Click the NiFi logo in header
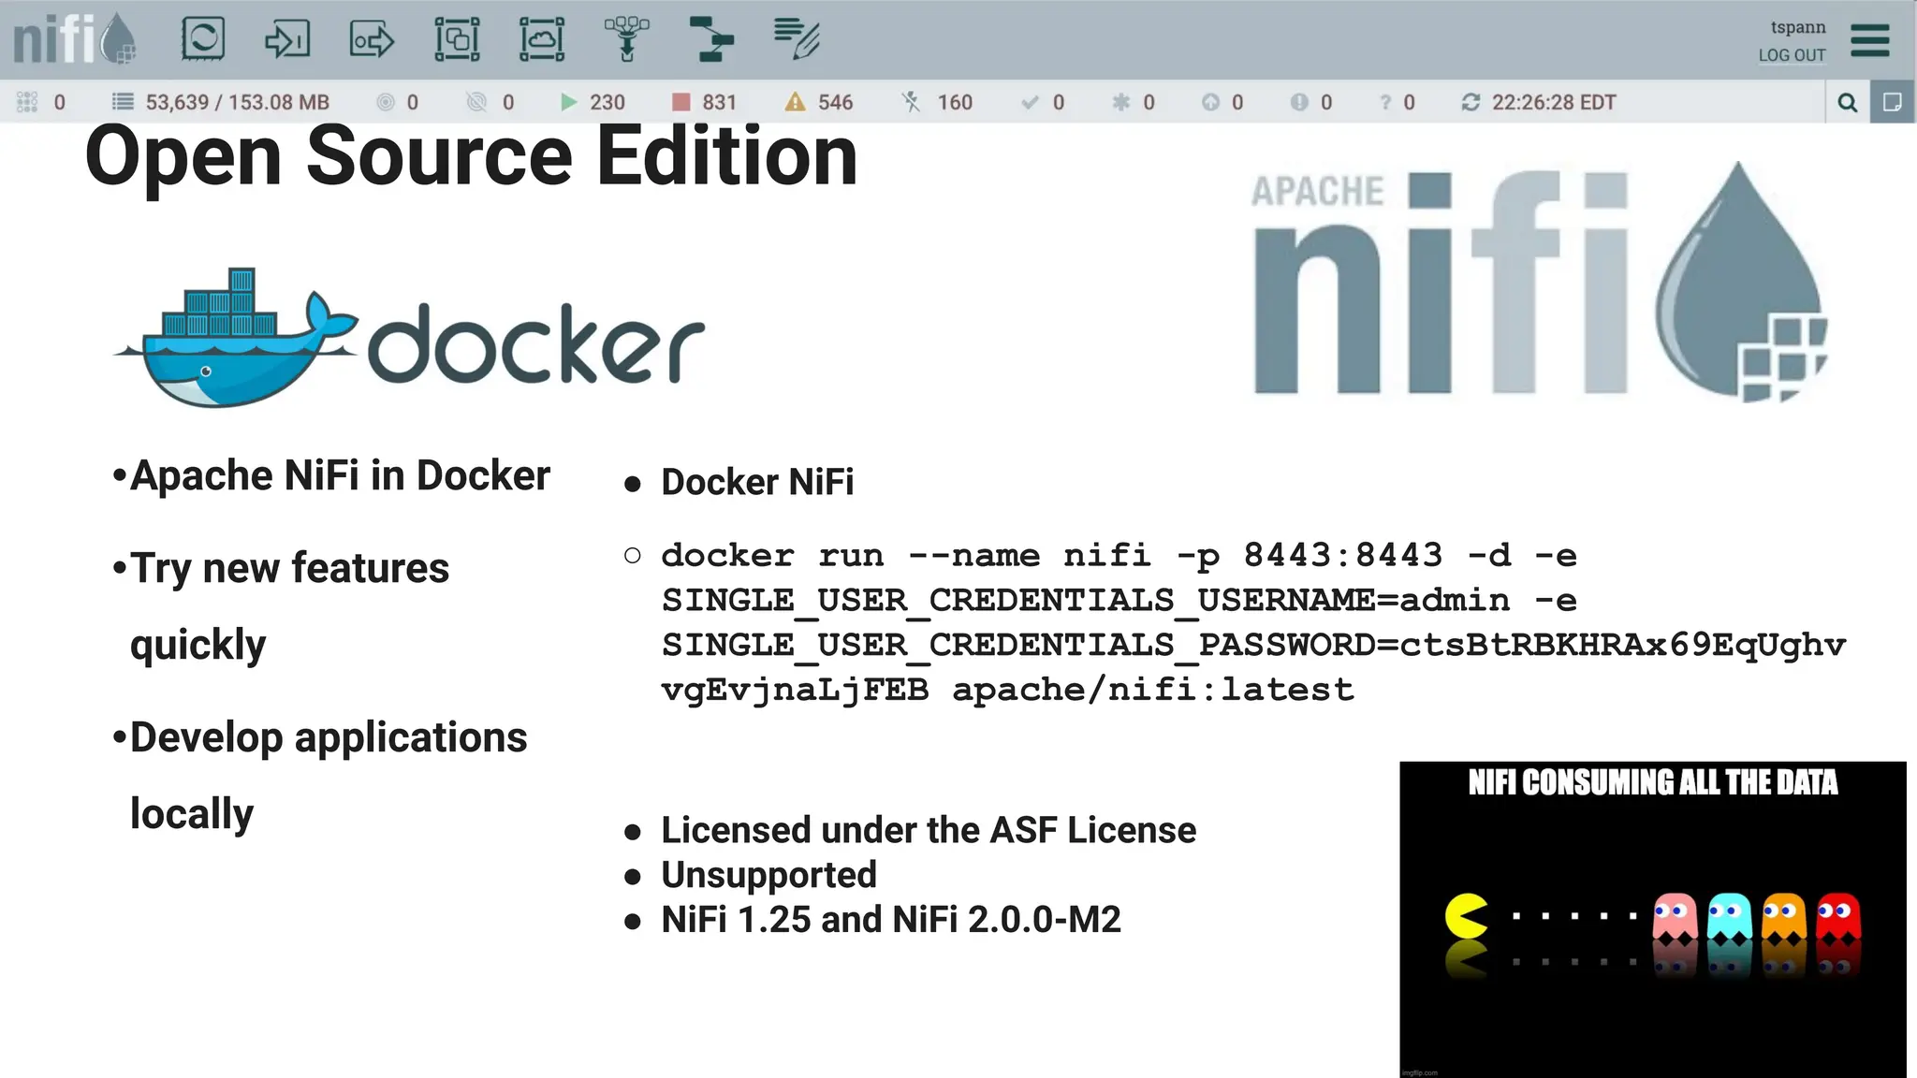Viewport: 1917px width, 1078px height. click(74, 38)
